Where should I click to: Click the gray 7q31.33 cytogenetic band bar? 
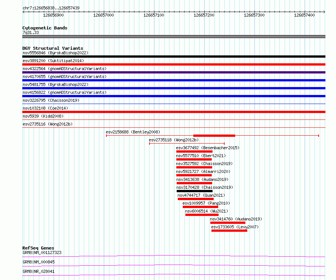[x=174, y=37]
